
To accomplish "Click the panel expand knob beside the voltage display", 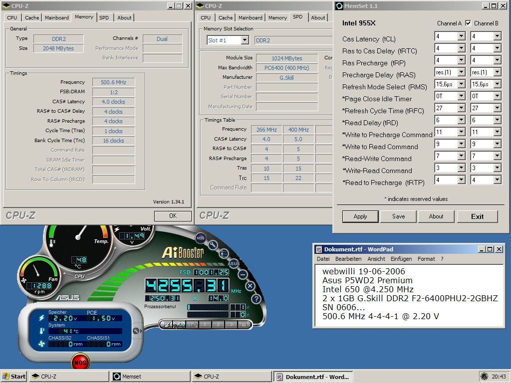I will pos(137,331).
